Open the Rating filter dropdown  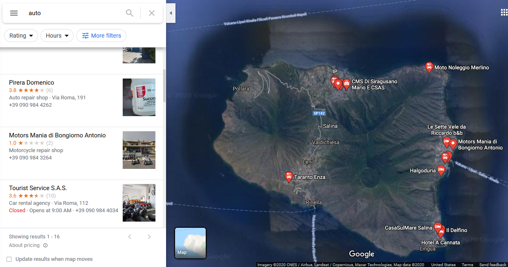(x=21, y=36)
